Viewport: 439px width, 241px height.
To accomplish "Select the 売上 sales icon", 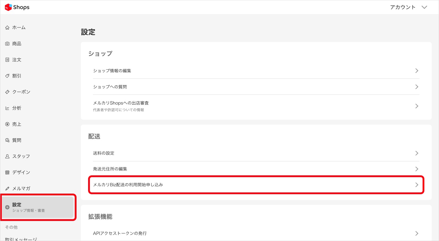I will 7,124.
